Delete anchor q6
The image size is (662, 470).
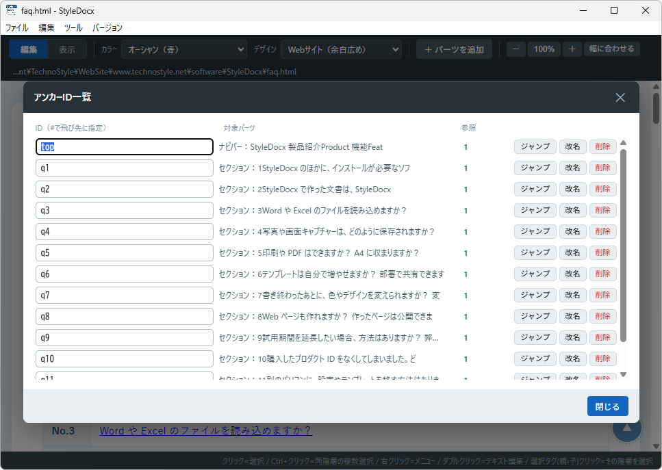603,274
